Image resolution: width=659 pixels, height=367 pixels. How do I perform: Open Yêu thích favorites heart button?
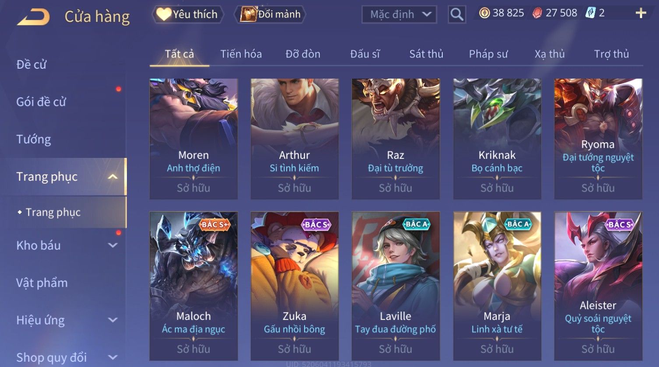coord(188,14)
